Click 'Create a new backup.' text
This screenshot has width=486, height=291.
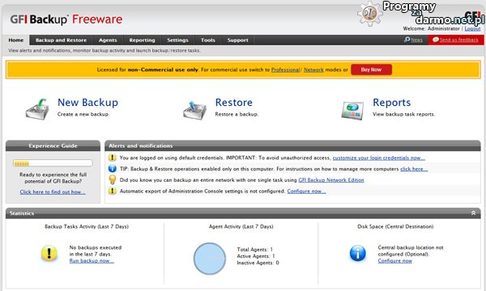(x=83, y=114)
